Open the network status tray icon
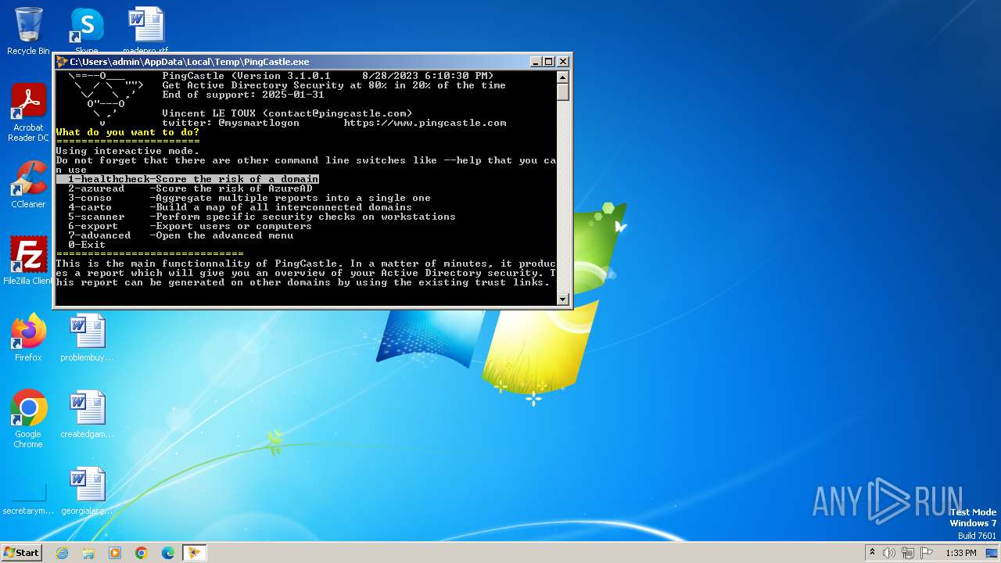The image size is (1001, 563). [x=908, y=553]
